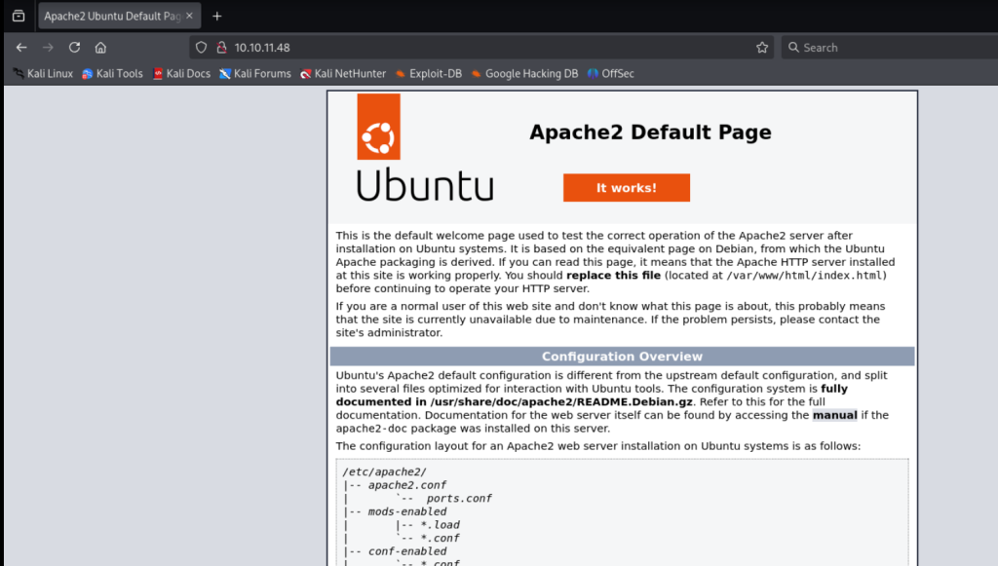Go back to previous page
Screen dimensions: 998x566
point(21,48)
